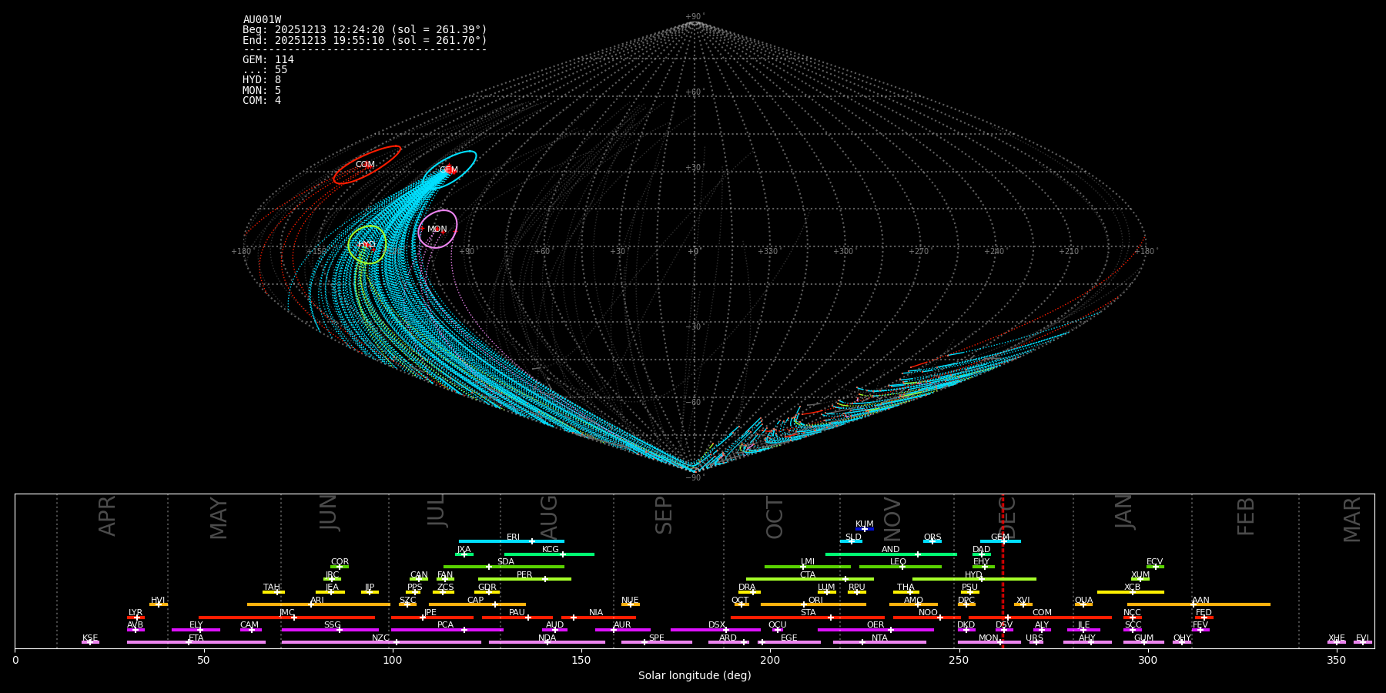Screen dimensions: 1386x693
Task: Click the ECV shower label in timeline
Action: tap(1154, 562)
